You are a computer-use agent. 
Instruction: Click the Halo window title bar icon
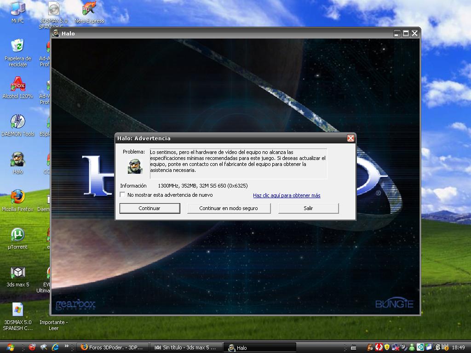click(x=56, y=33)
